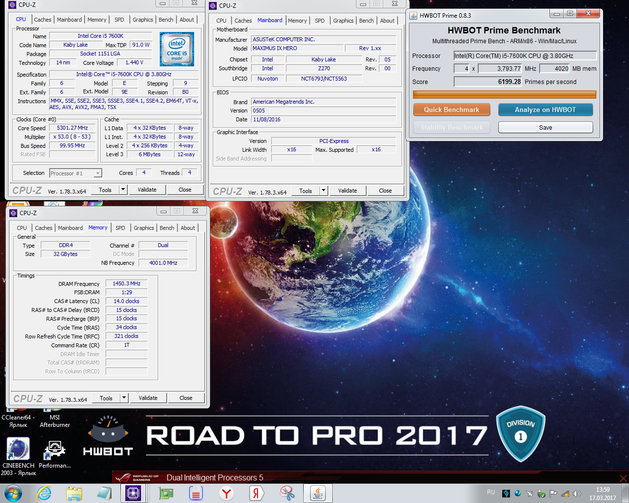Screen dimensions: 629x503
Task: Click MAXIMUS IX HERO model value
Action: [297, 48]
